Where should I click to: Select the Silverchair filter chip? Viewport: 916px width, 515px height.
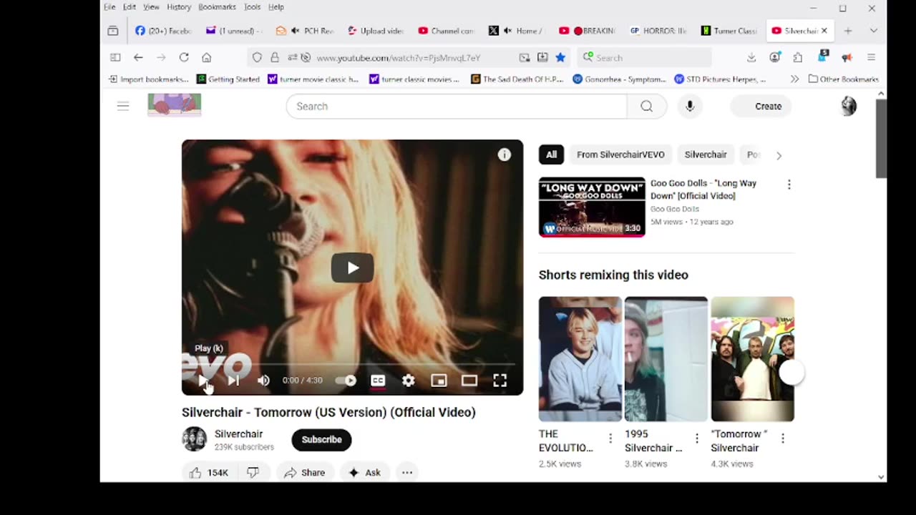(x=706, y=154)
